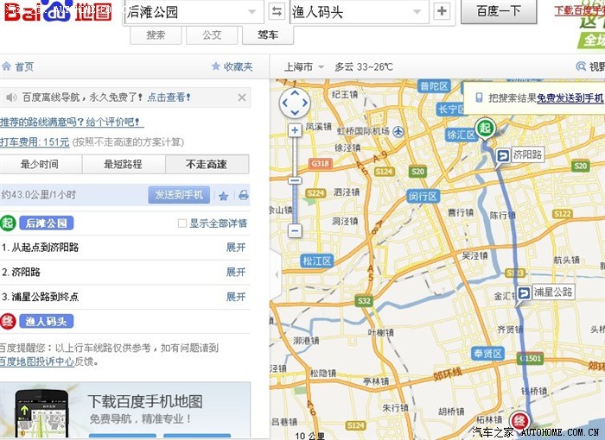
Task: Enable the 显示全部详情 checkbox
Action: coord(181,223)
